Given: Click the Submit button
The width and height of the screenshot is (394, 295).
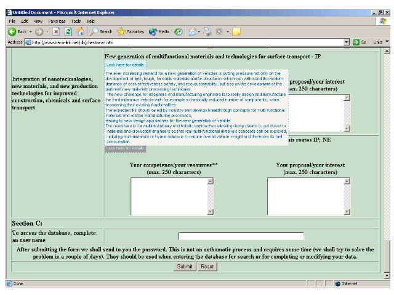Looking at the screenshot, I should [x=185, y=266].
